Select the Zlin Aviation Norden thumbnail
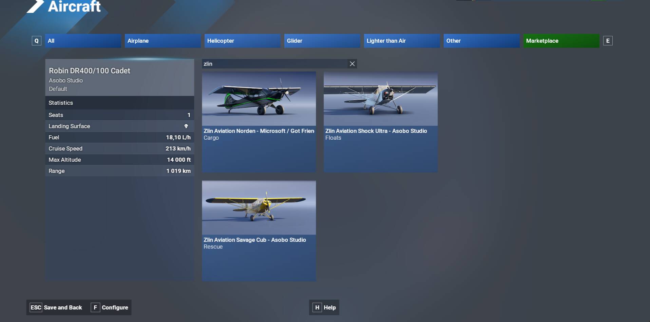Viewport: 650px width, 322px height. (259, 99)
